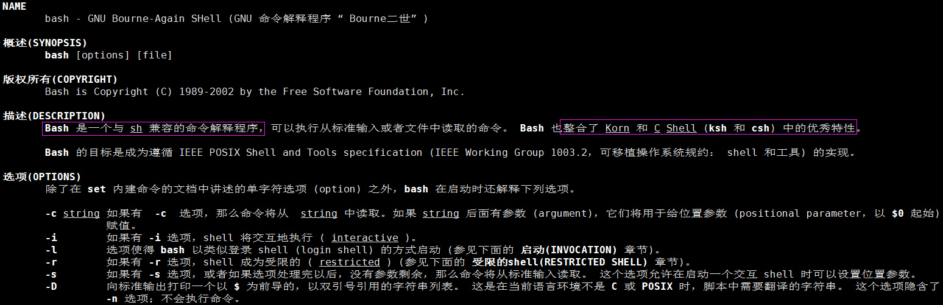Select 'GNU Bourne-Again SHell' in the NAME line
Screen dimensions: 943x305
[155, 18]
